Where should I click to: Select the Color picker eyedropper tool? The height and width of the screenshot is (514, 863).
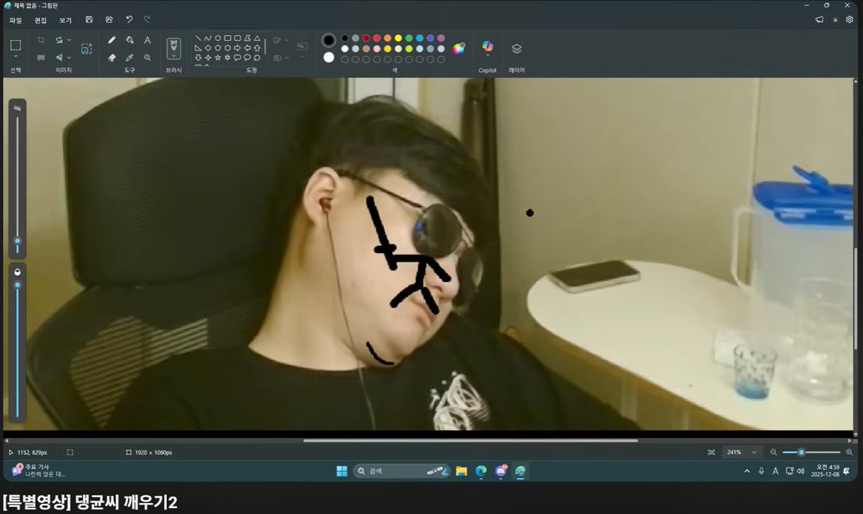coord(129,58)
